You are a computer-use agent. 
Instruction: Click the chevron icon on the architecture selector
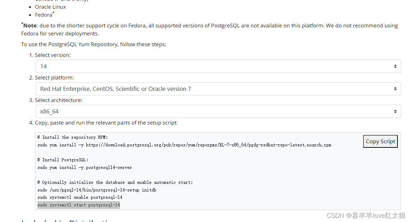coord(395,111)
